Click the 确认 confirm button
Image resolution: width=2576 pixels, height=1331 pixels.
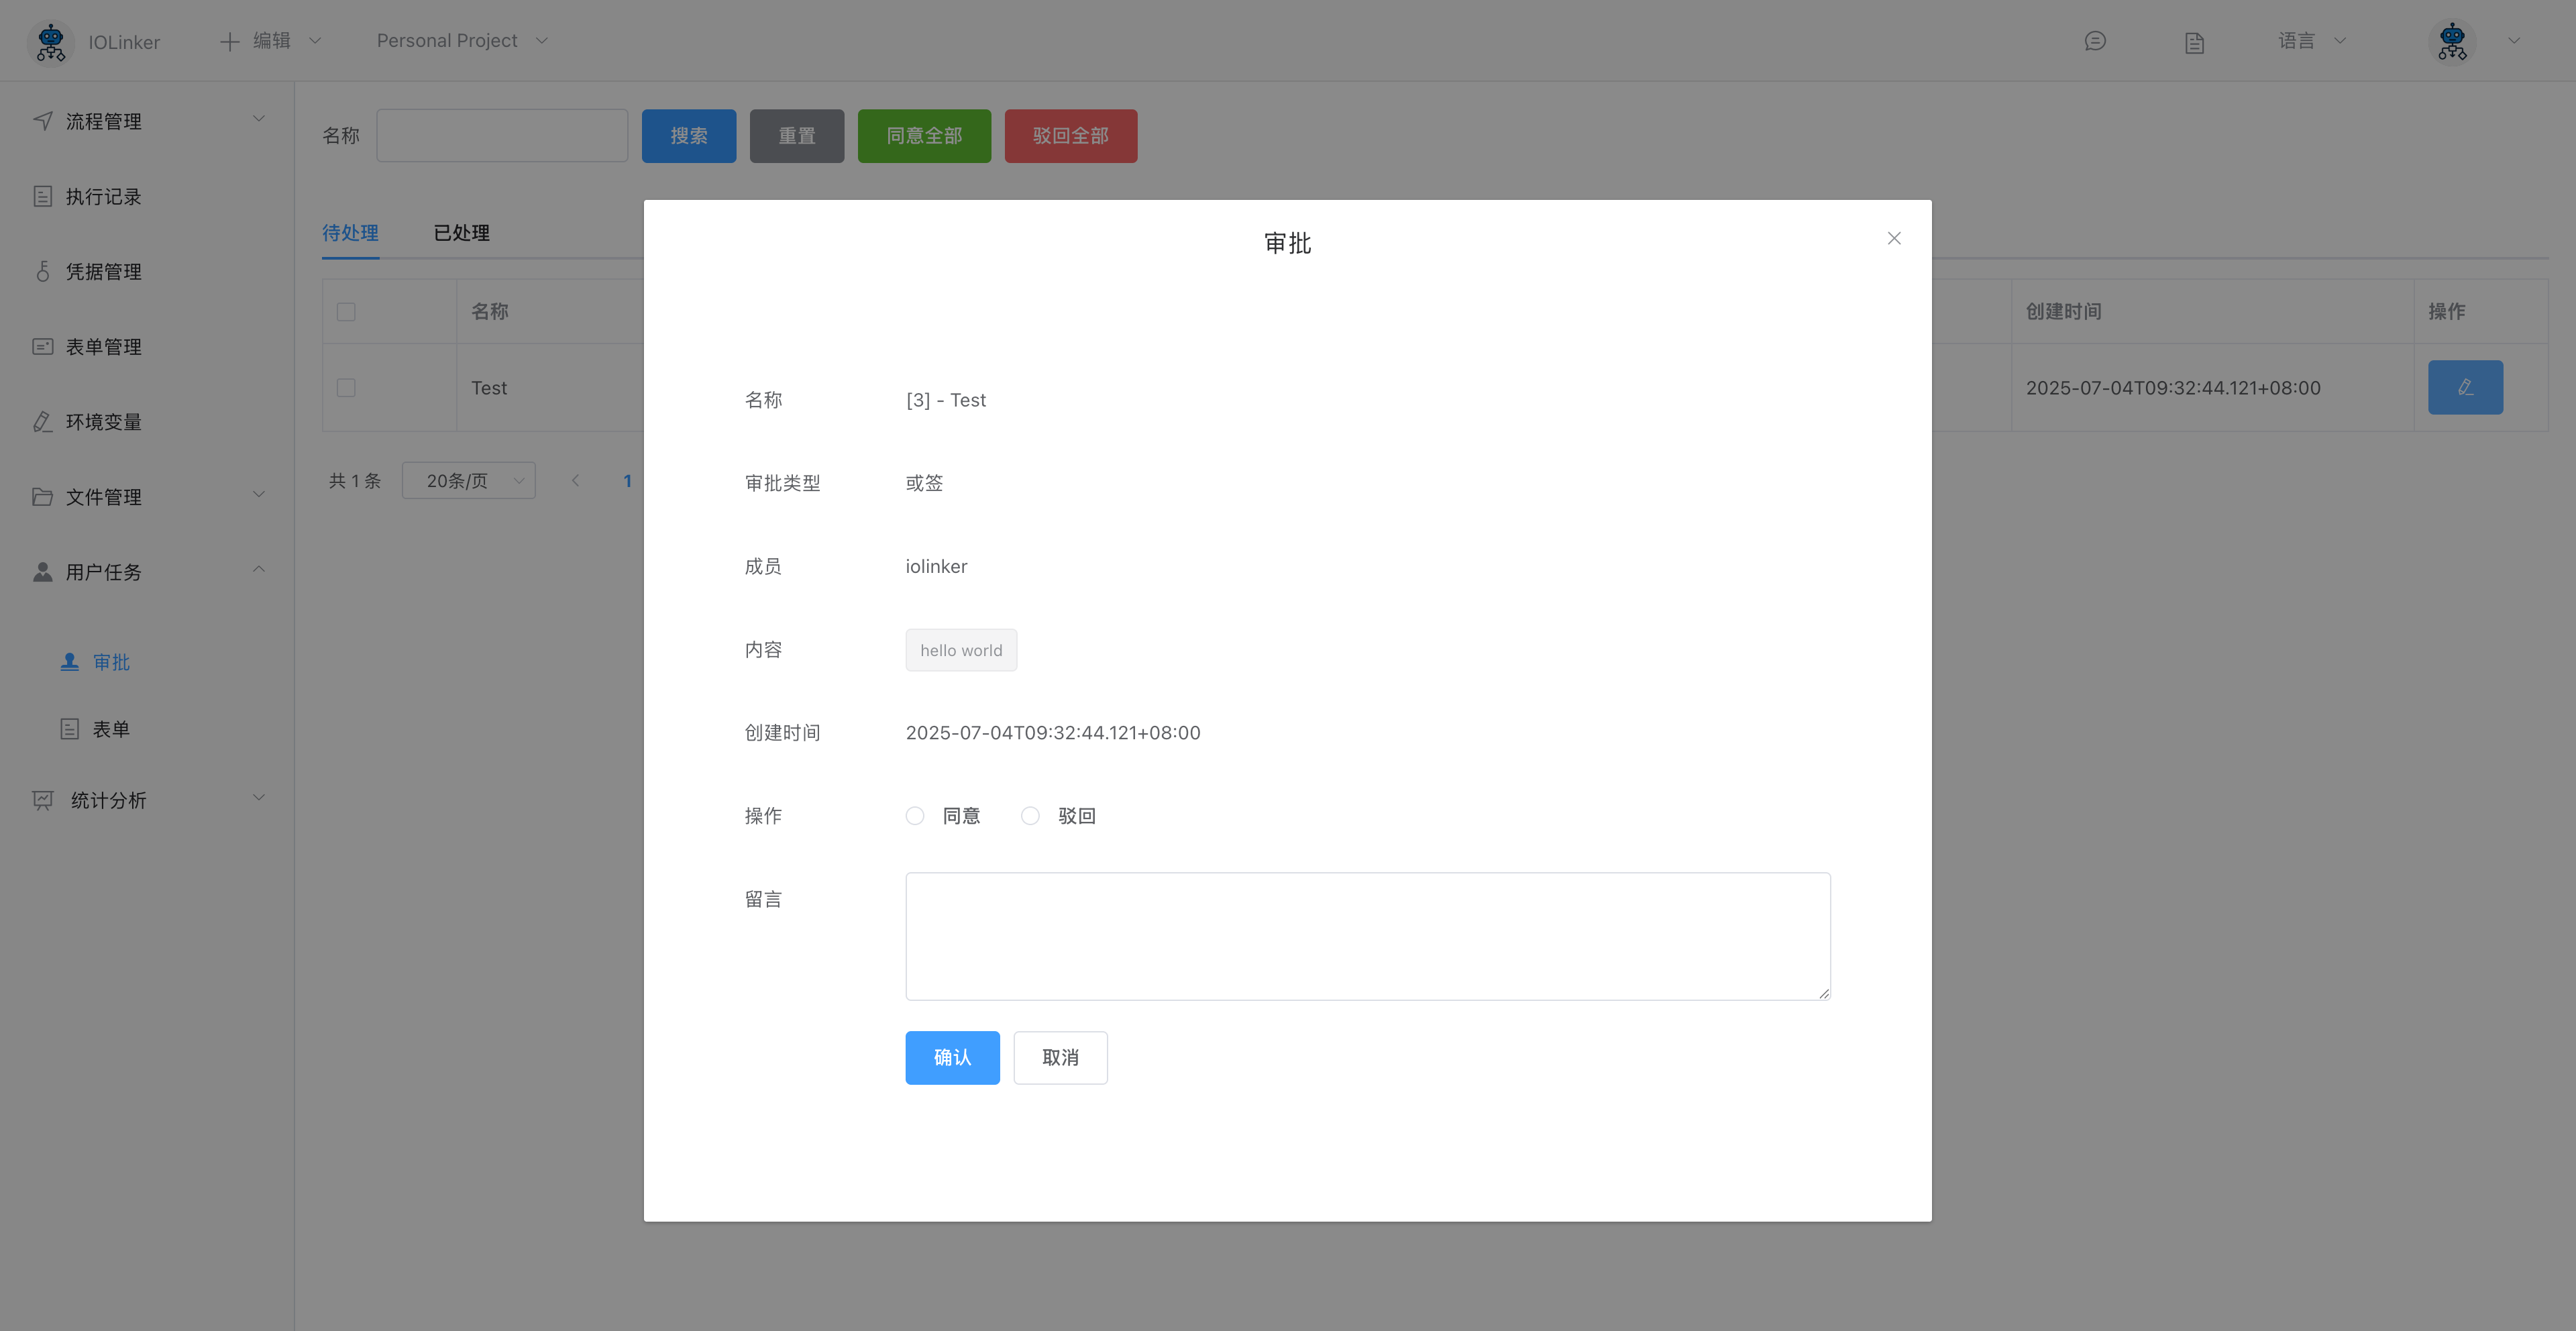tap(951, 1057)
